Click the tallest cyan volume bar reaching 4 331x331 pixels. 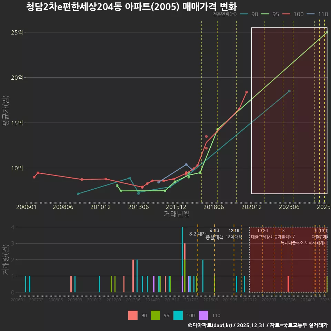click(x=182, y=259)
